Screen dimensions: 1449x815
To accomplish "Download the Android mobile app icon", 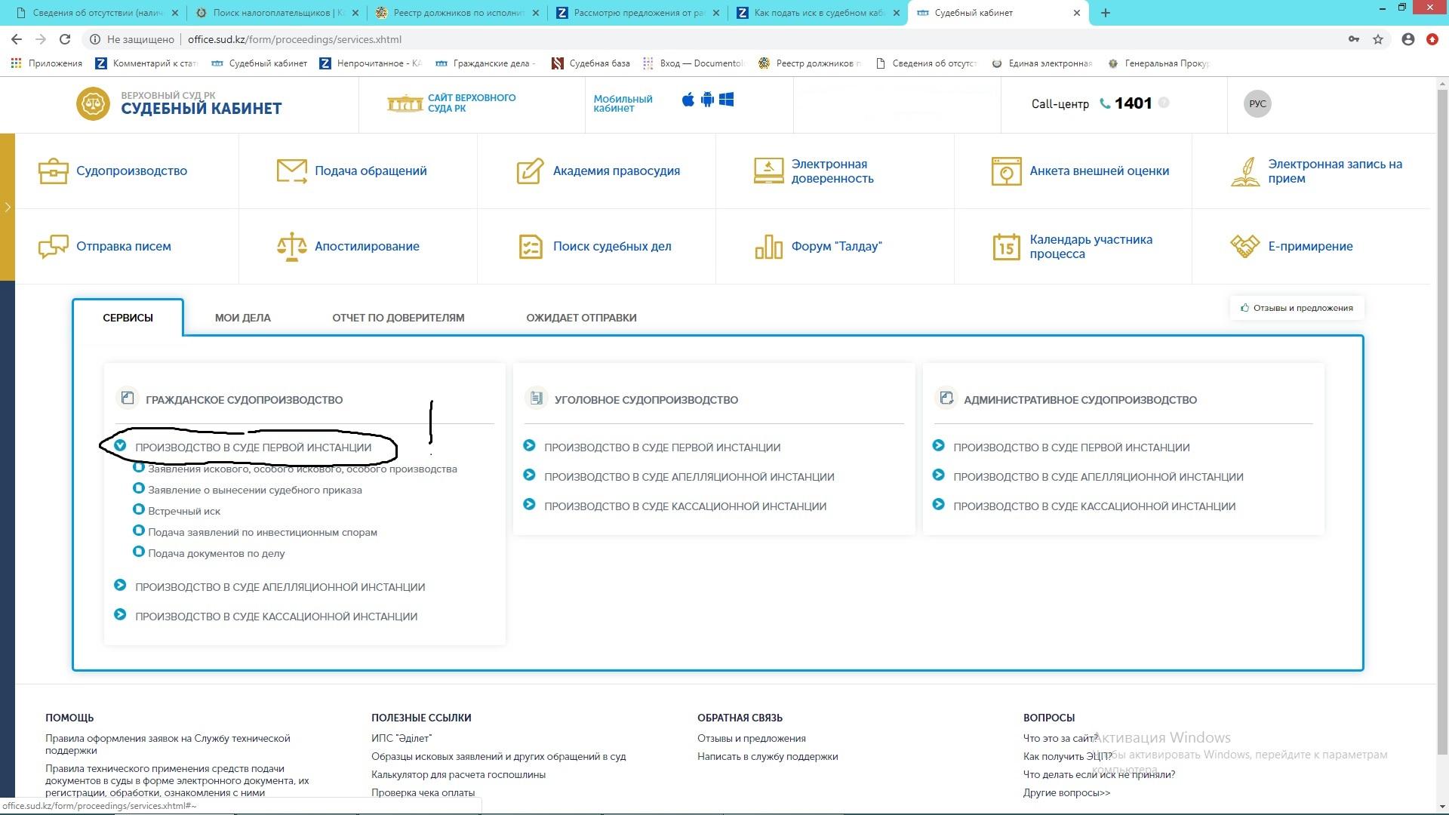I will [x=707, y=100].
